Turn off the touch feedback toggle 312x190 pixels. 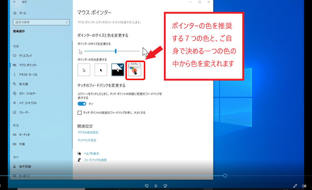tap(82, 104)
